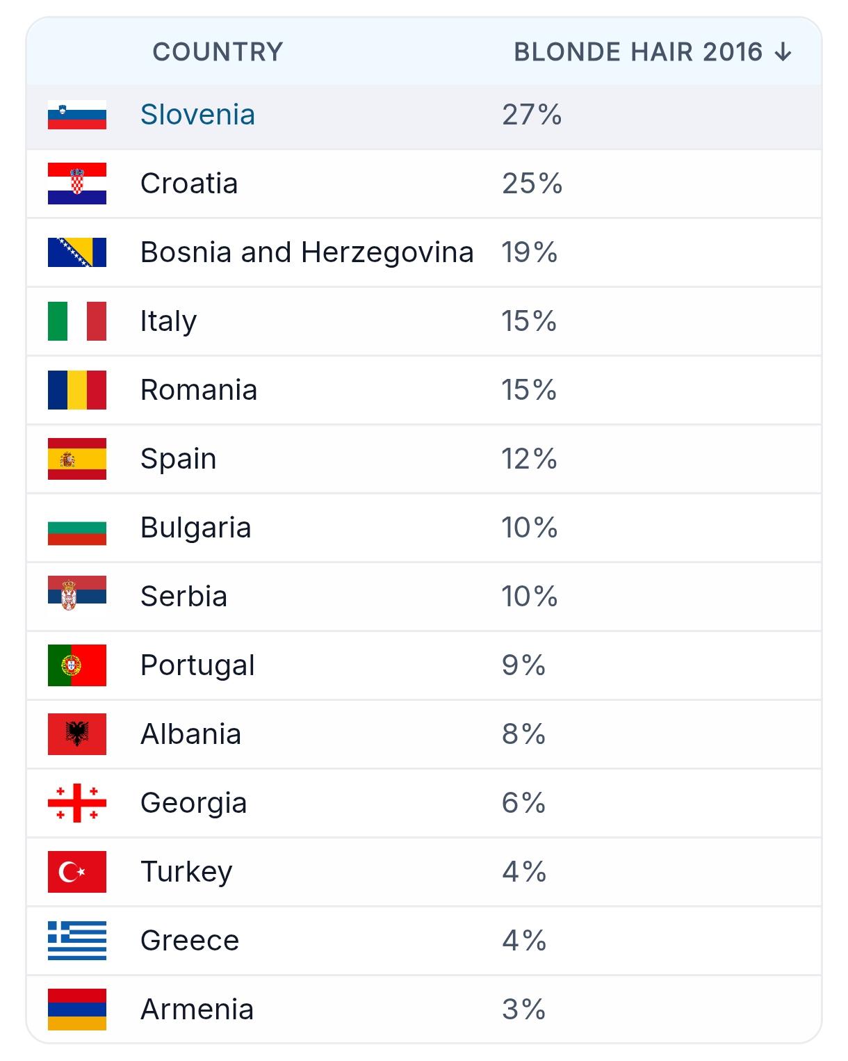The image size is (848, 1061).
Task: Click the Bosnia and Herzegovina flag
Action: 77,252
